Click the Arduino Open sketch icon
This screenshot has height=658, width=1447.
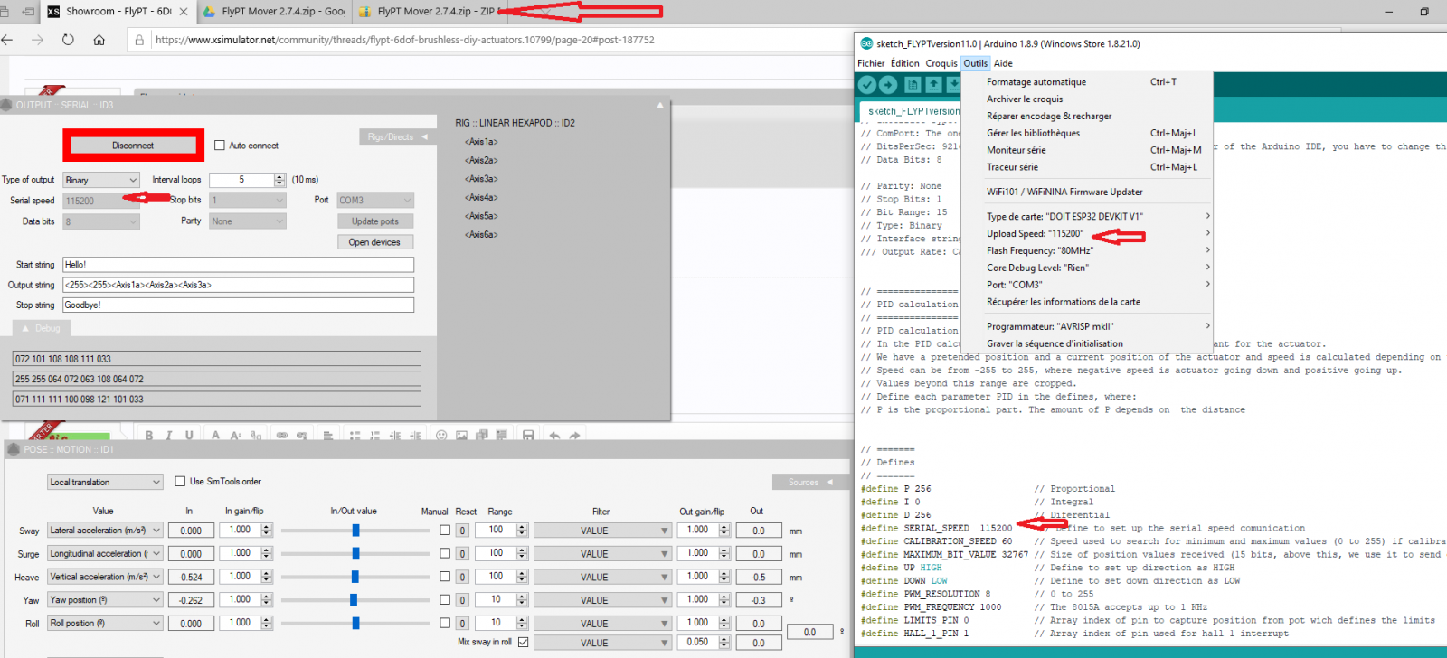coord(933,84)
